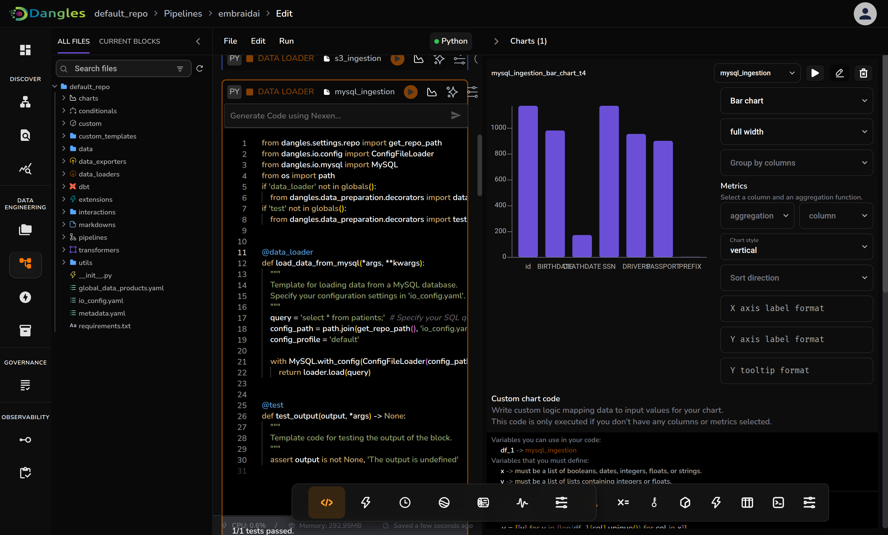This screenshot has width=888, height=535.
Task: Expand the data_loaders folder
Action: click(x=64, y=174)
